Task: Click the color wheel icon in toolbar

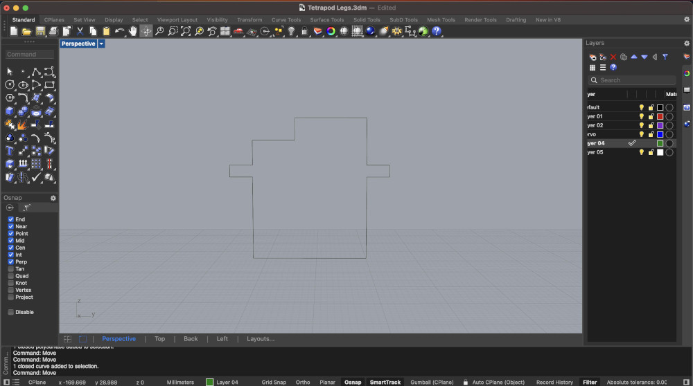Action: (x=331, y=31)
